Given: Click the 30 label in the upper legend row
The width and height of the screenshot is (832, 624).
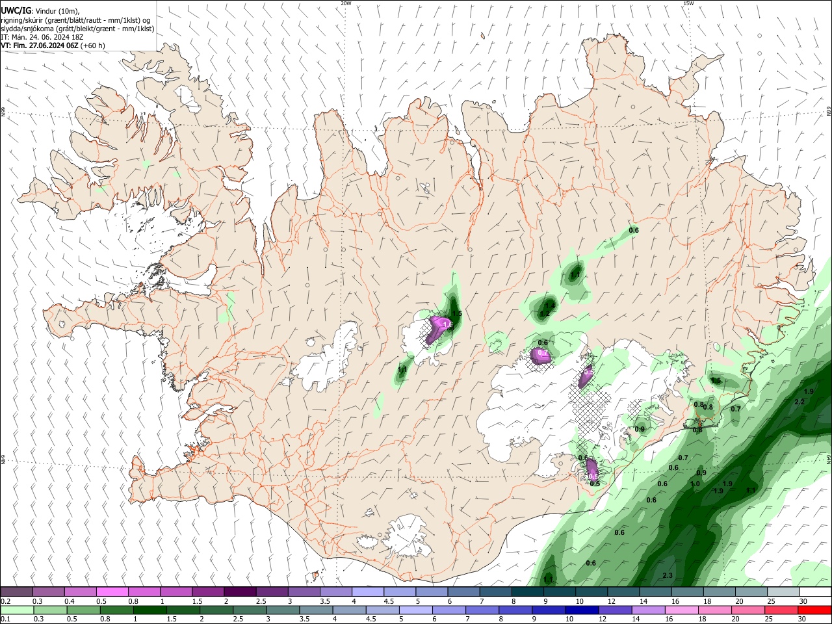Looking at the screenshot, I should coord(803,601).
